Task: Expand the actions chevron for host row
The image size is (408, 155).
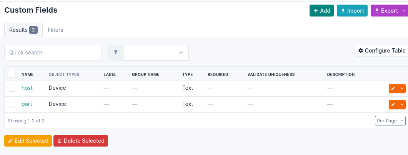Action: [x=402, y=89]
